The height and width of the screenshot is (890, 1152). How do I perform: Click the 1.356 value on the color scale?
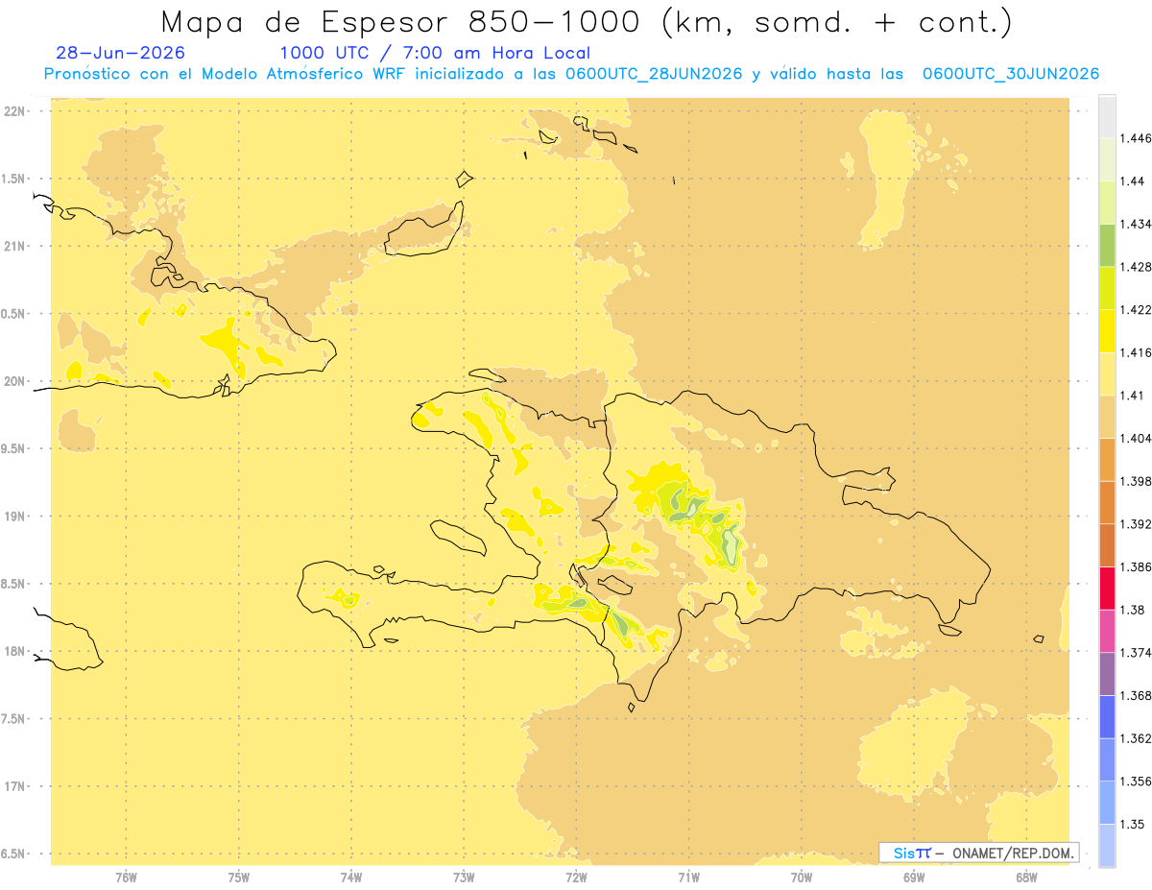click(x=1134, y=781)
